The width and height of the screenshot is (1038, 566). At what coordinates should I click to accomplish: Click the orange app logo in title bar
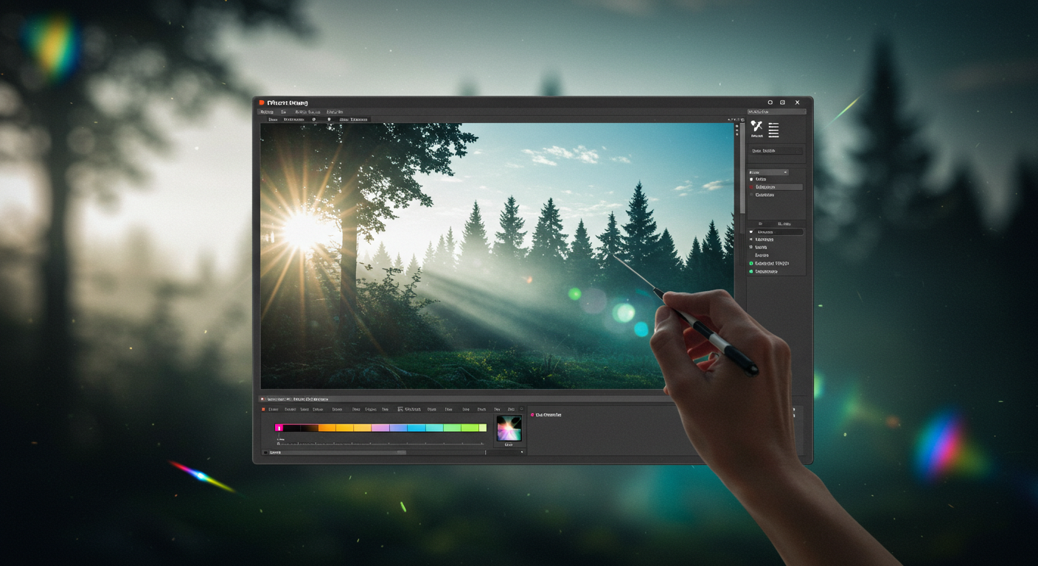tap(262, 102)
